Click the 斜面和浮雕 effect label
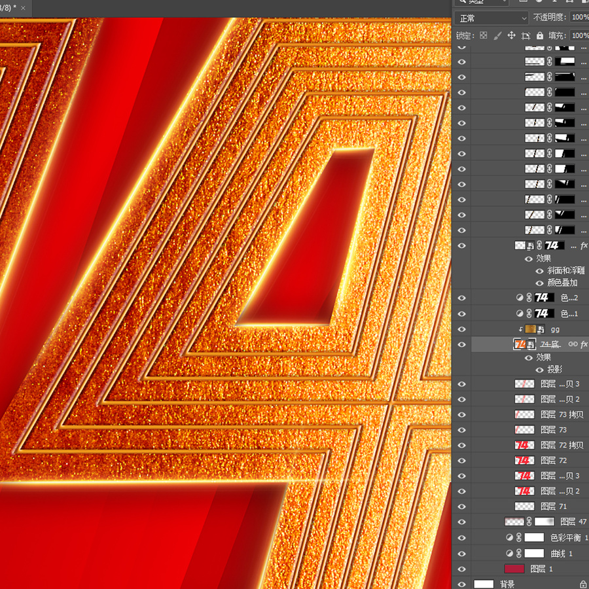This screenshot has height=589, width=589. [566, 270]
